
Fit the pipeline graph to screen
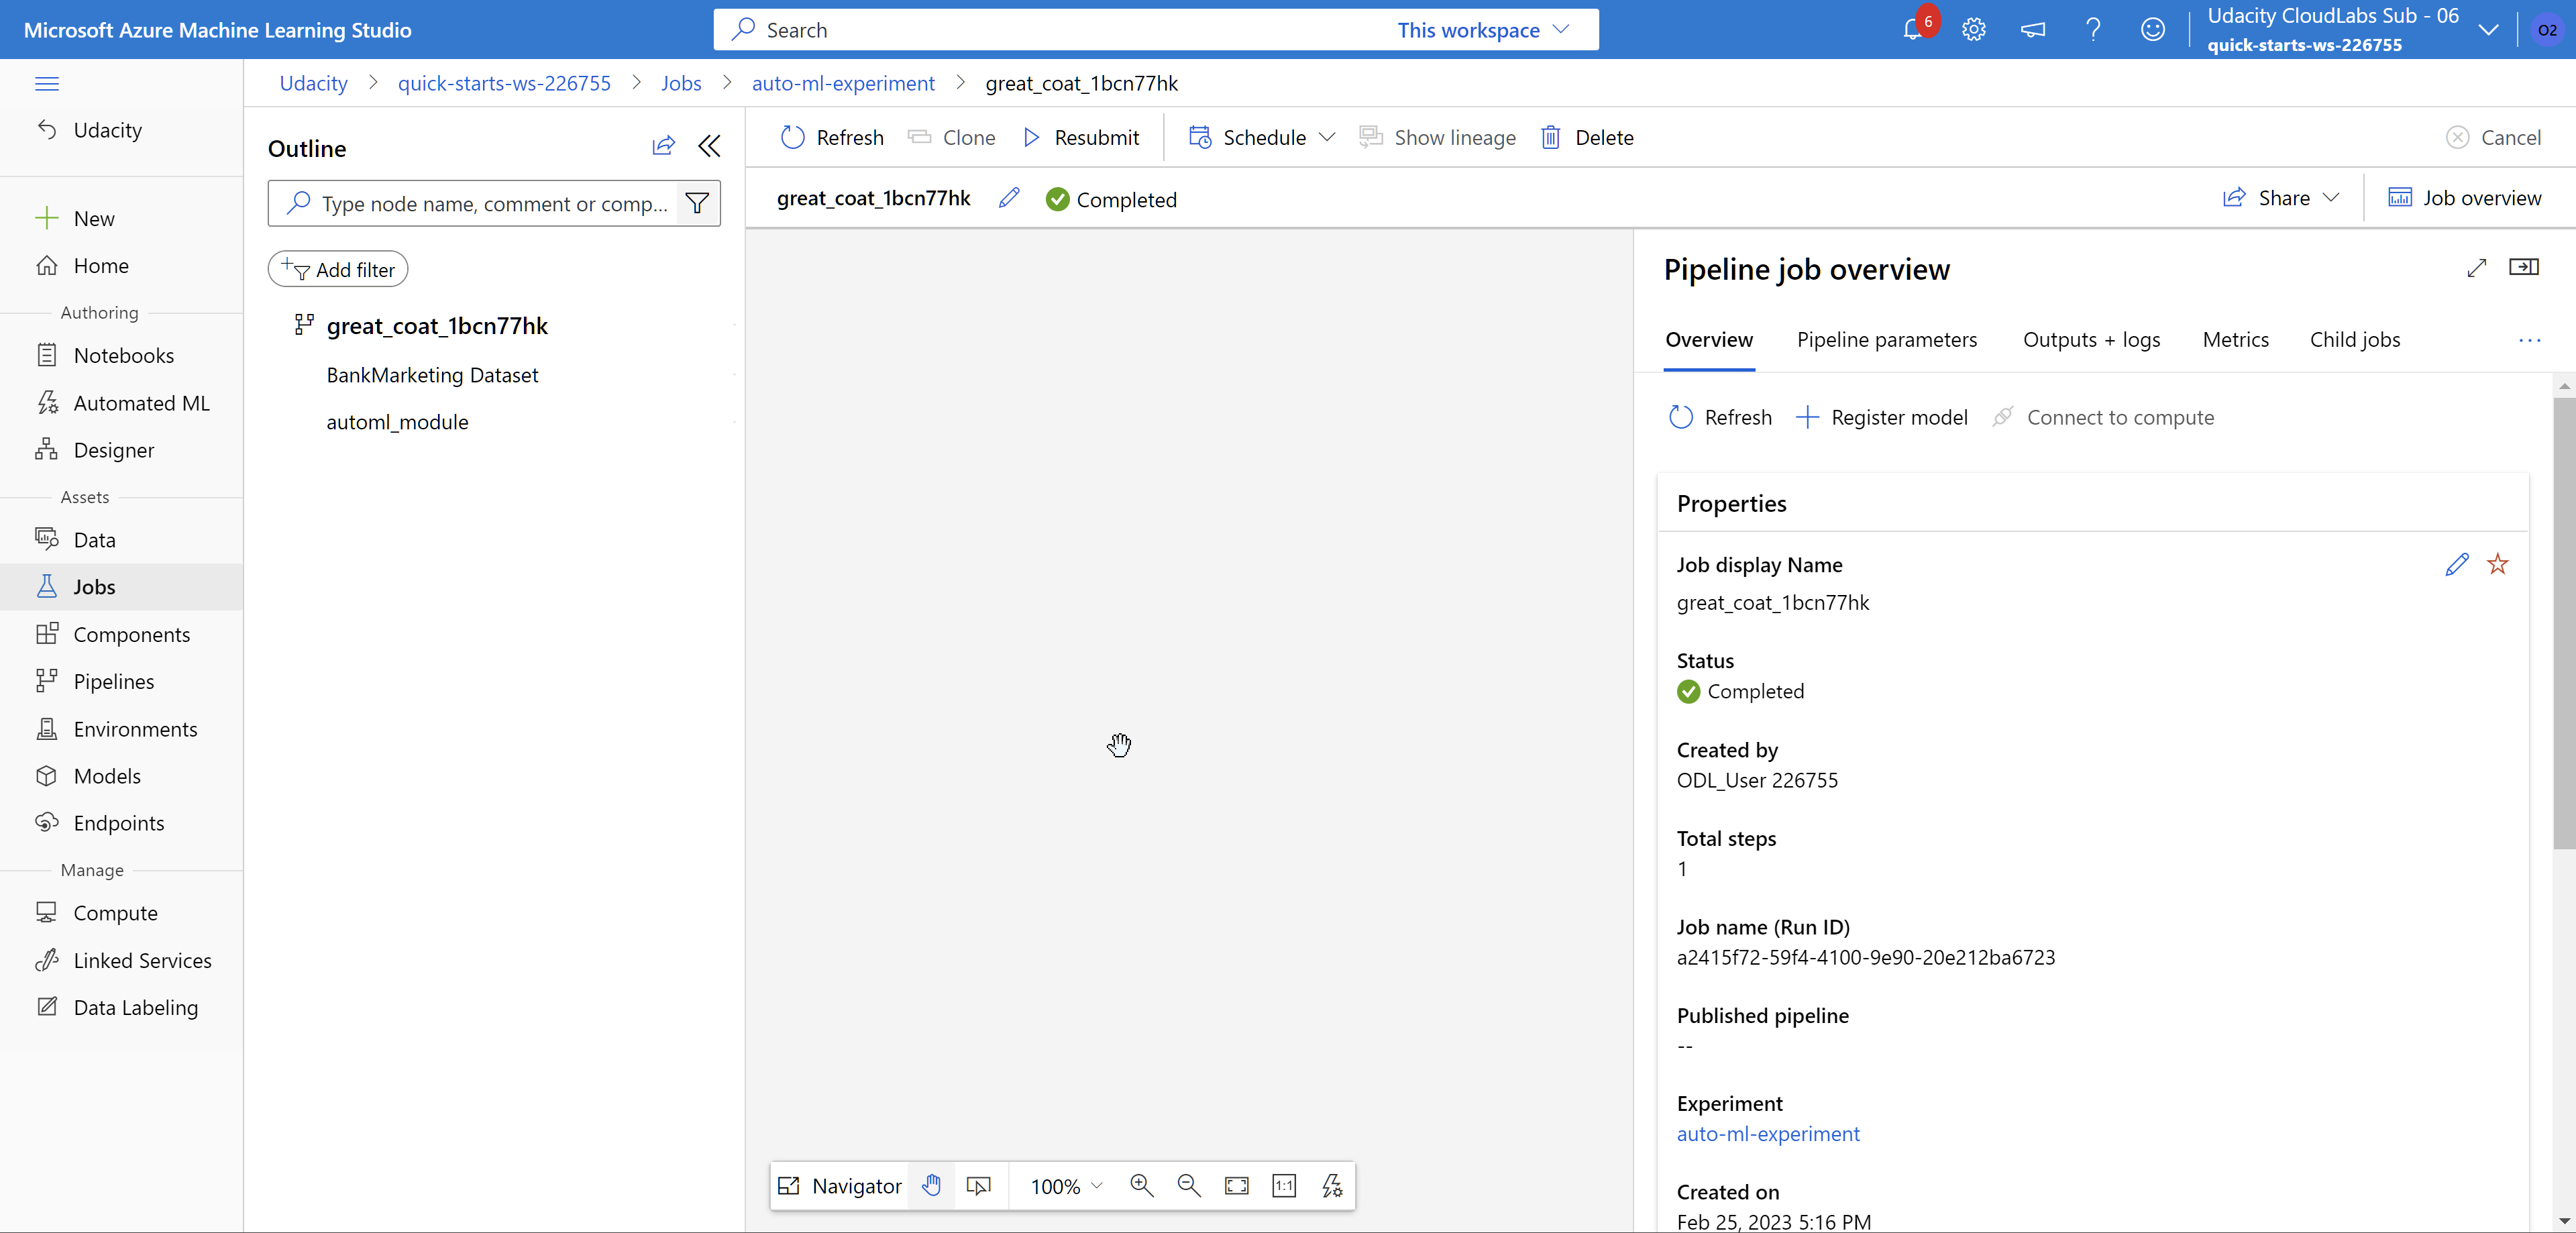pos(1236,1186)
